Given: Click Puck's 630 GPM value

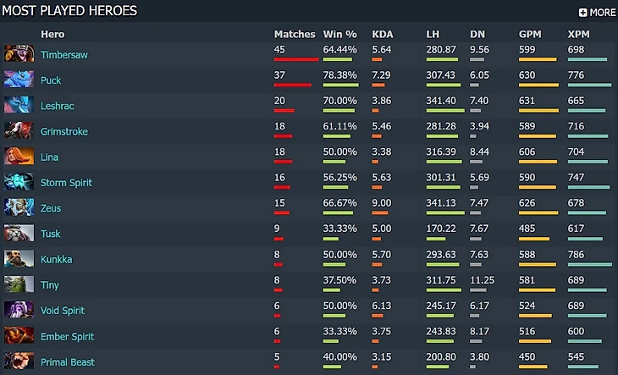Looking at the screenshot, I should tap(527, 75).
